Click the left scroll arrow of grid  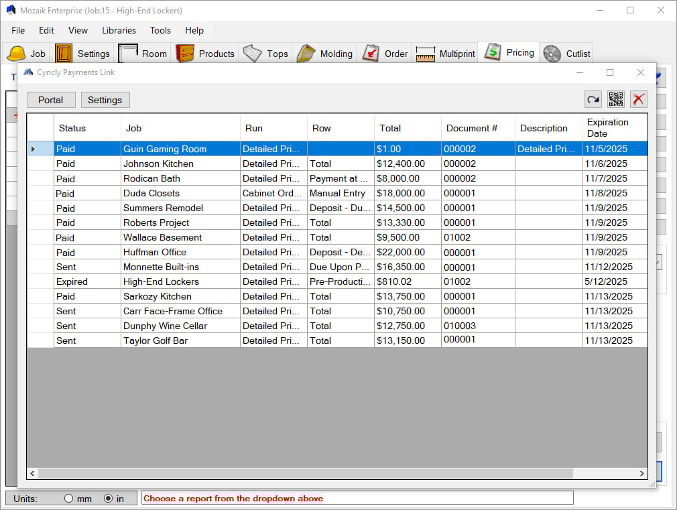[32, 474]
